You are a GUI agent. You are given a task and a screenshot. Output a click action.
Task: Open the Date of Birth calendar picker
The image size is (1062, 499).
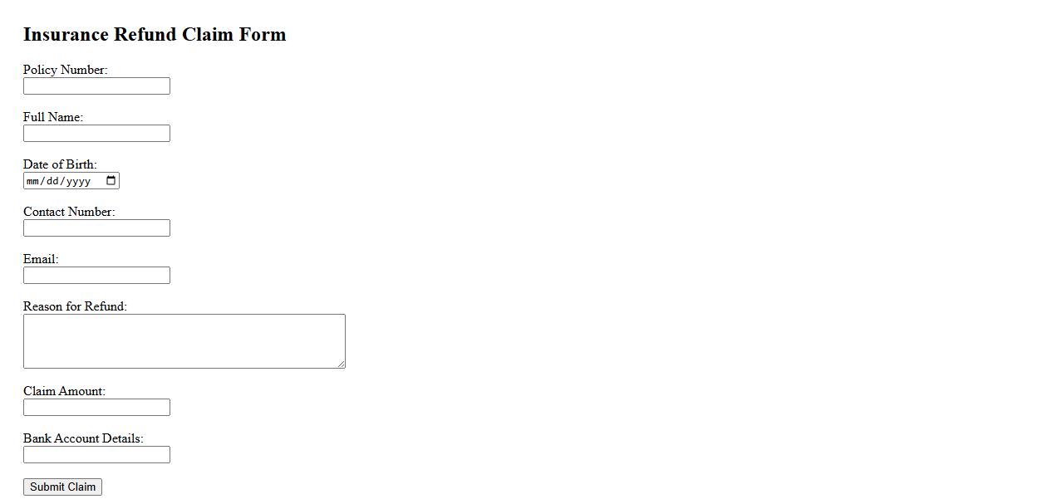pos(111,181)
